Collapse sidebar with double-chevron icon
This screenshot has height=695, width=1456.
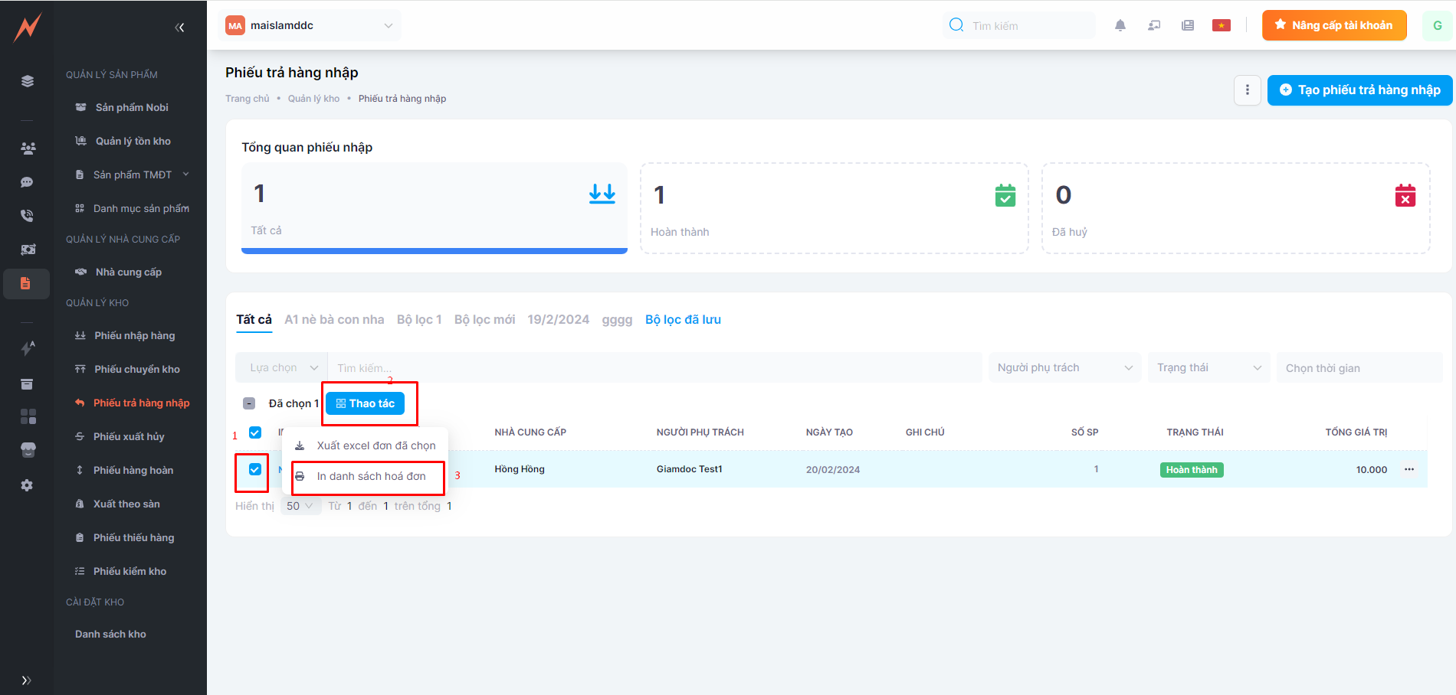(x=179, y=28)
